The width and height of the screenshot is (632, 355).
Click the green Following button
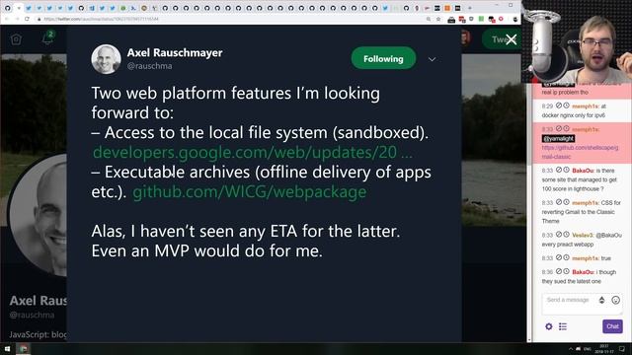pyautogui.click(x=383, y=59)
